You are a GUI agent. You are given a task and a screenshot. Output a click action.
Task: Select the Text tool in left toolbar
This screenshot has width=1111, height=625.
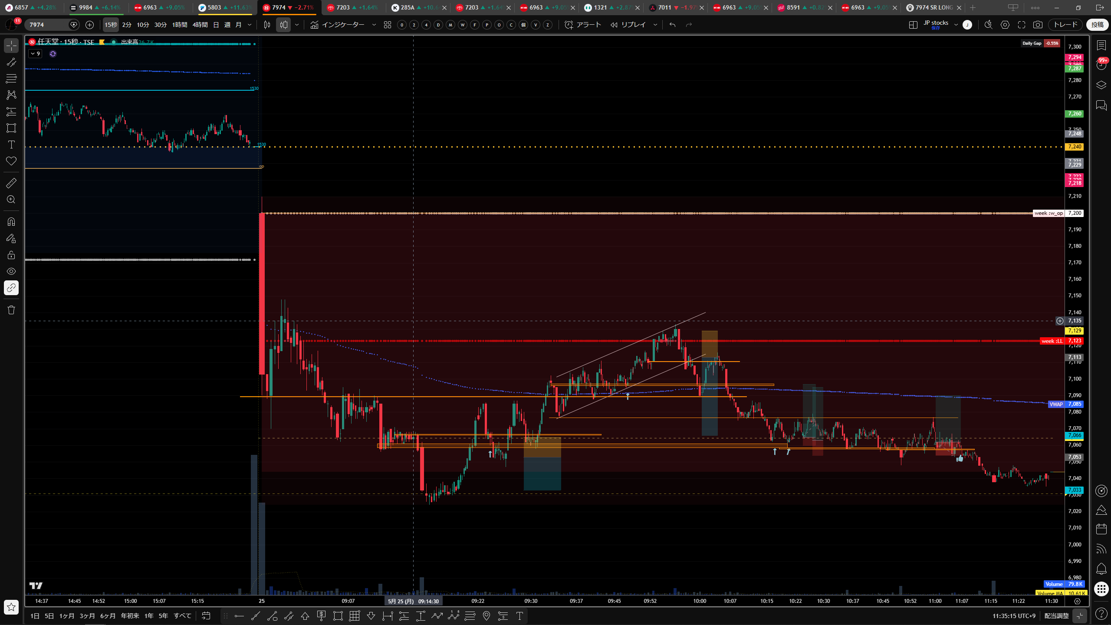tap(11, 145)
